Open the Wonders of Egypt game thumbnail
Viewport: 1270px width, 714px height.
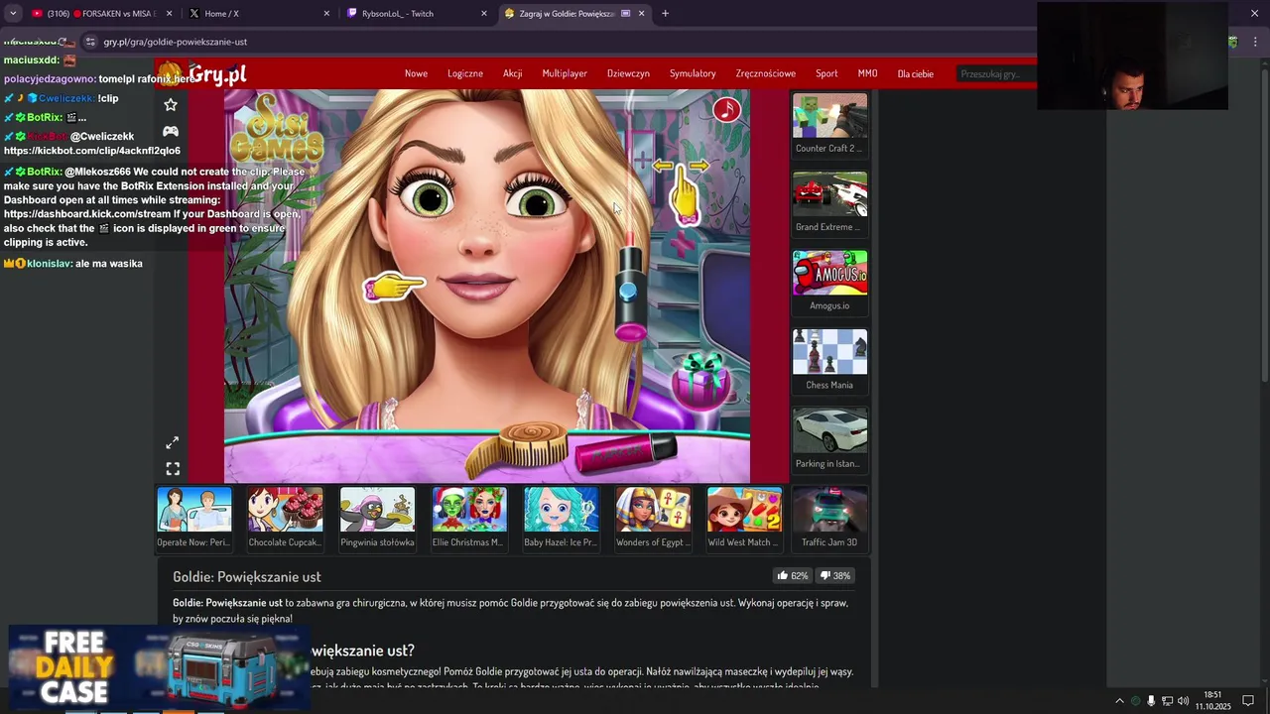pos(653,518)
